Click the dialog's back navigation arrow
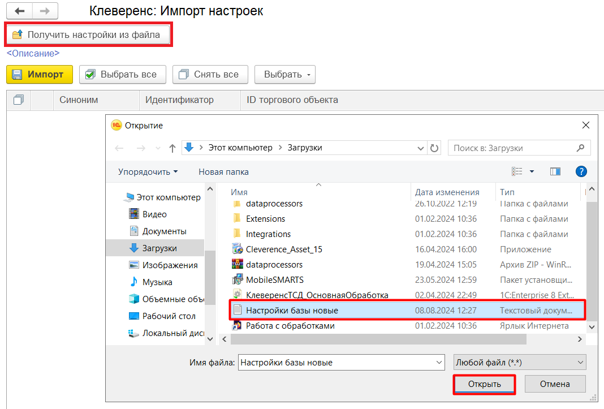 [x=119, y=148]
